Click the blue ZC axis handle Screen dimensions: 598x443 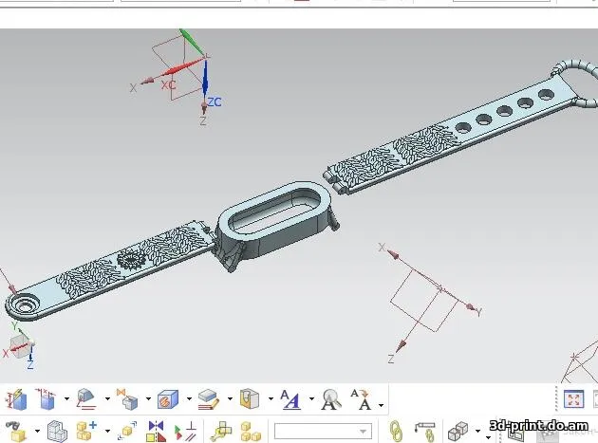point(205,78)
